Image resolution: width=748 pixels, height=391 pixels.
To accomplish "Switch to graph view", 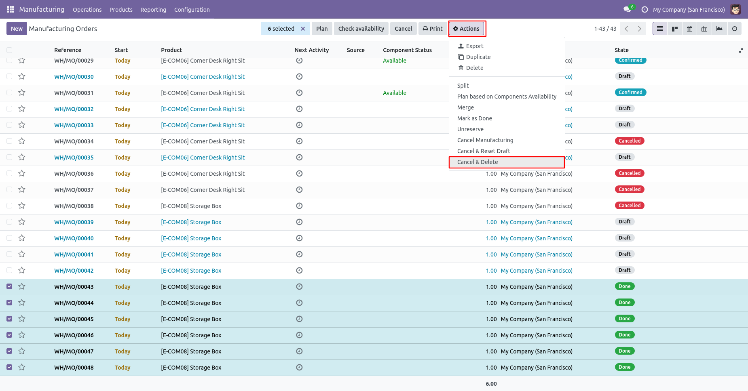I will pos(720,29).
